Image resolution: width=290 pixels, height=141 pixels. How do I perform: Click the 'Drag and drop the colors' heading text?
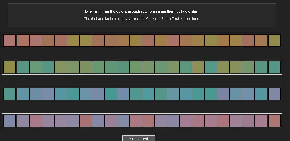point(142,12)
